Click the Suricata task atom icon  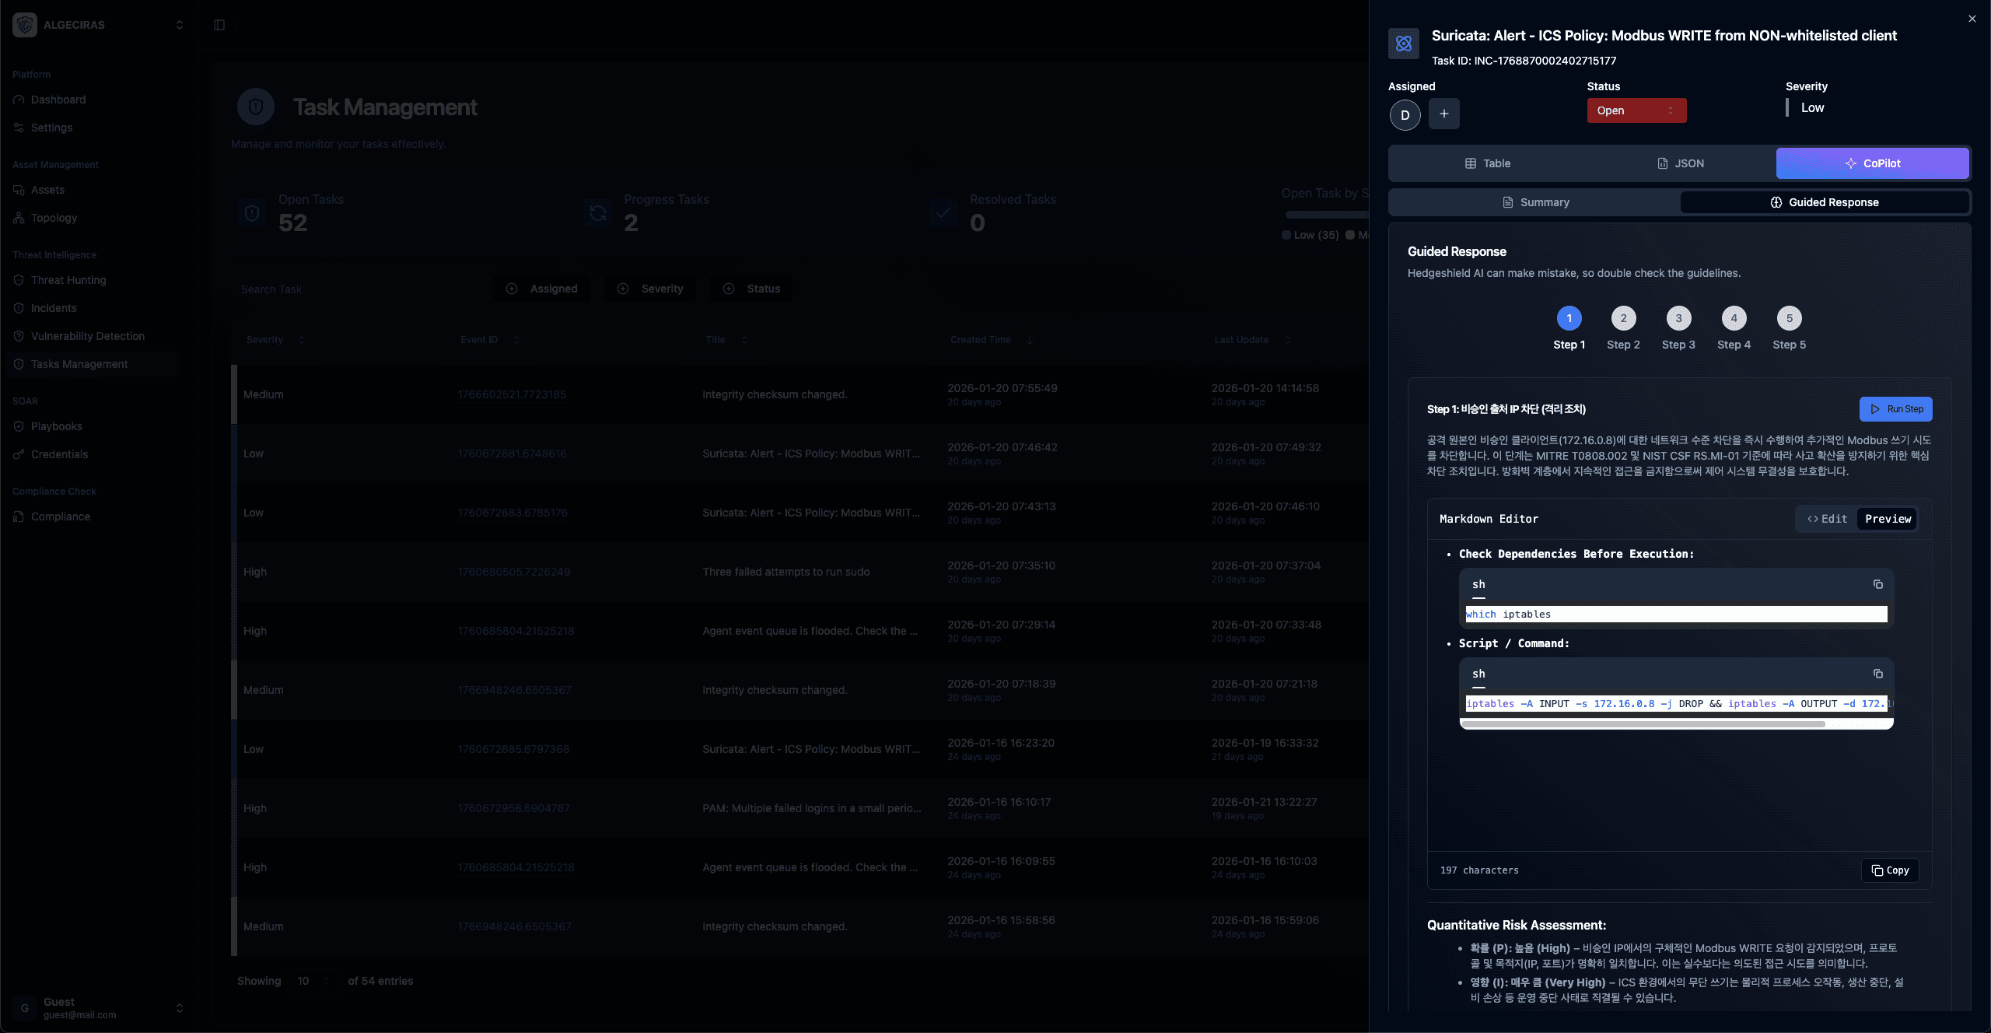[1404, 44]
